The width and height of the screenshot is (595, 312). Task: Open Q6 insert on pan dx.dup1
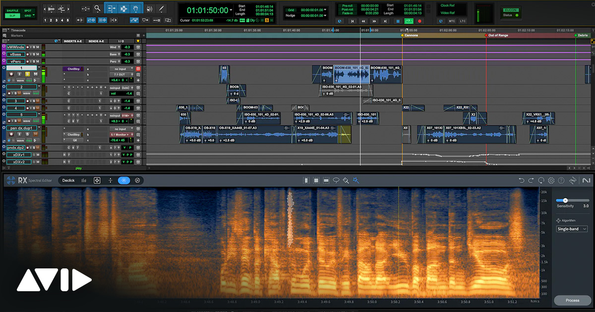74,140
